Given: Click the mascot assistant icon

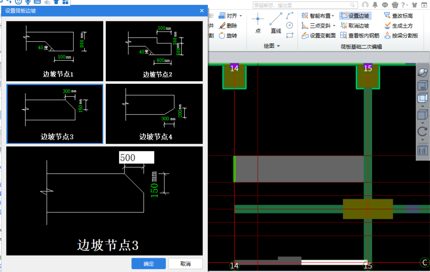Looking at the screenshot, I should coord(395,5).
